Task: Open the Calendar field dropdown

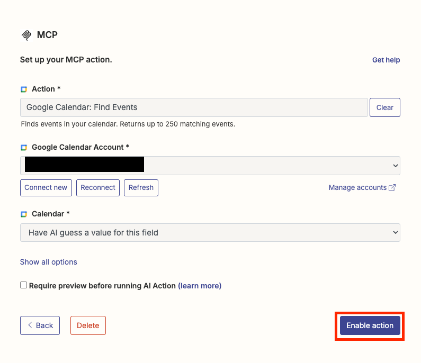Action: tap(210, 232)
